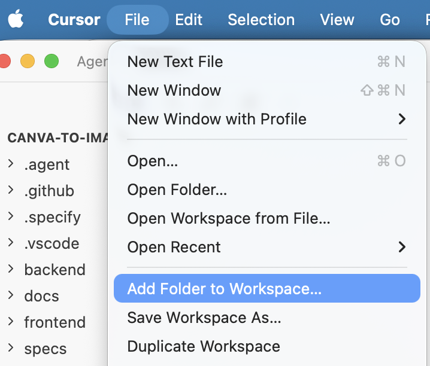Viewport: 430px width, 366px height.
Task: Choose Open Folder...
Action: 267,190
